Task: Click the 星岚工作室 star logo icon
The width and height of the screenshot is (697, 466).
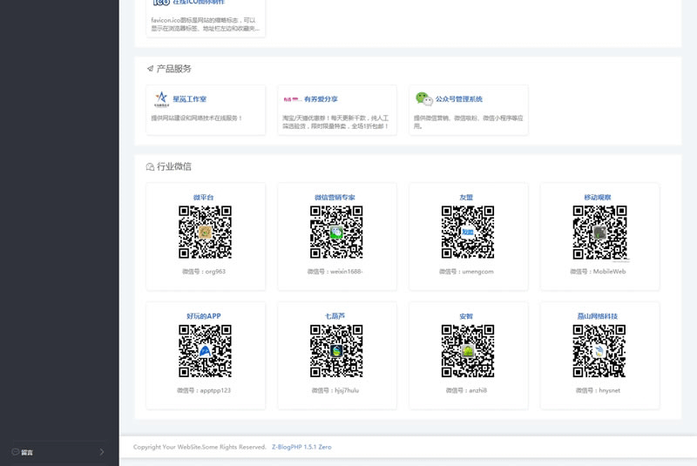Action: [x=161, y=98]
